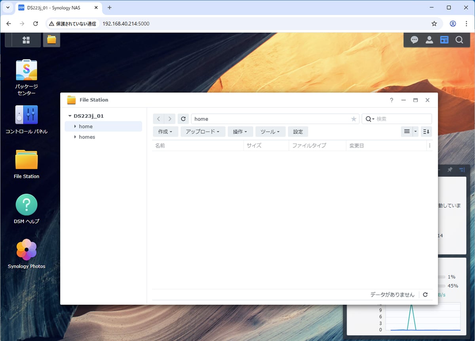Open the DSM search magnifier icon
Image resolution: width=475 pixels, height=341 pixels.
459,40
